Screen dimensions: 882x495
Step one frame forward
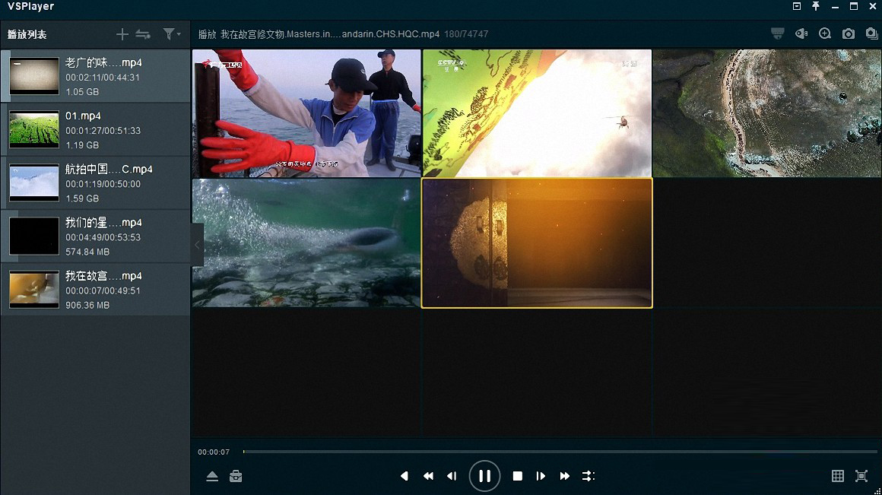(541, 477)
